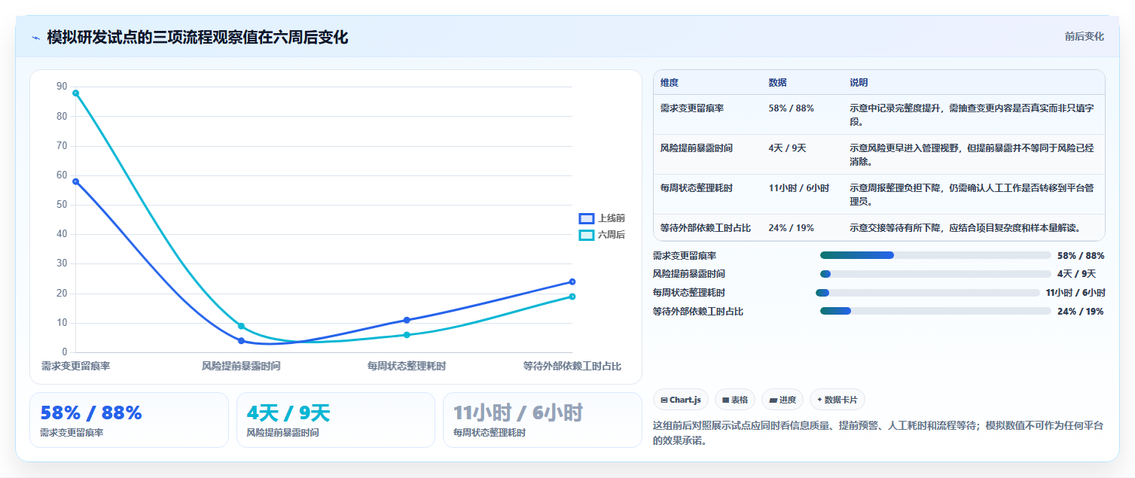This screenshot has width=1135, height=478.
Task: Click y-axis tick label 50
Action: (x=62, y=205)
